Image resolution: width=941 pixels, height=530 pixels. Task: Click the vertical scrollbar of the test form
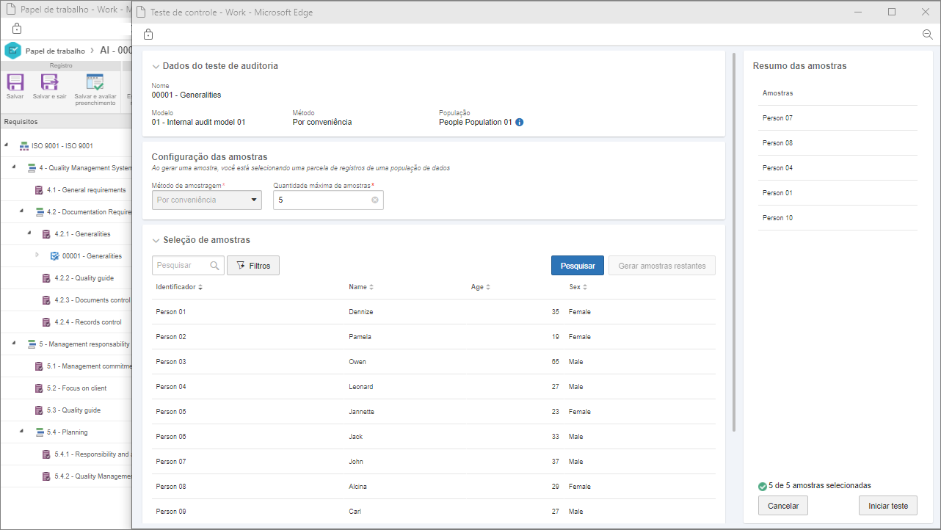(x=734, y=242)
